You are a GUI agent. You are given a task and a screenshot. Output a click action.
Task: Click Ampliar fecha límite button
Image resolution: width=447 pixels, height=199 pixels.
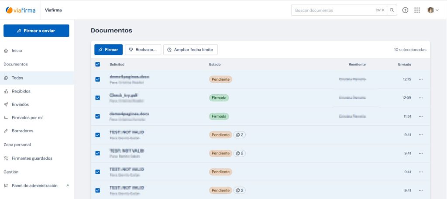[x=190, y=50]
